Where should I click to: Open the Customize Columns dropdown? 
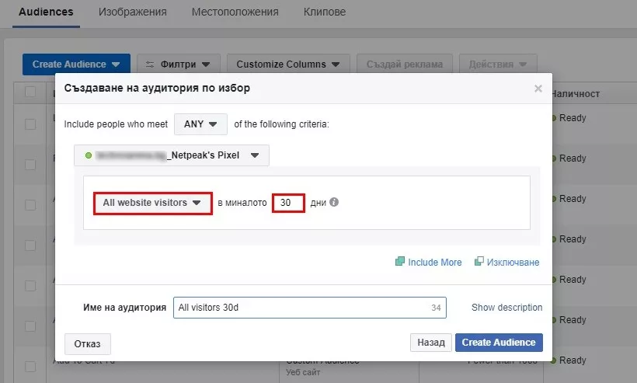pyautogui.click(x=288, y=64)
